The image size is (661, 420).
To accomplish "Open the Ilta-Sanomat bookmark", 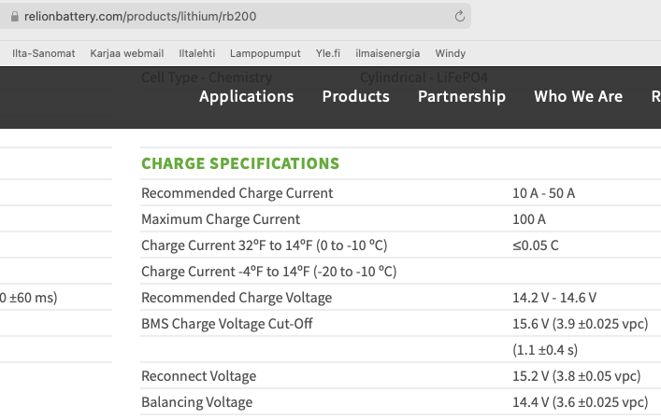I will pos(44,54).
